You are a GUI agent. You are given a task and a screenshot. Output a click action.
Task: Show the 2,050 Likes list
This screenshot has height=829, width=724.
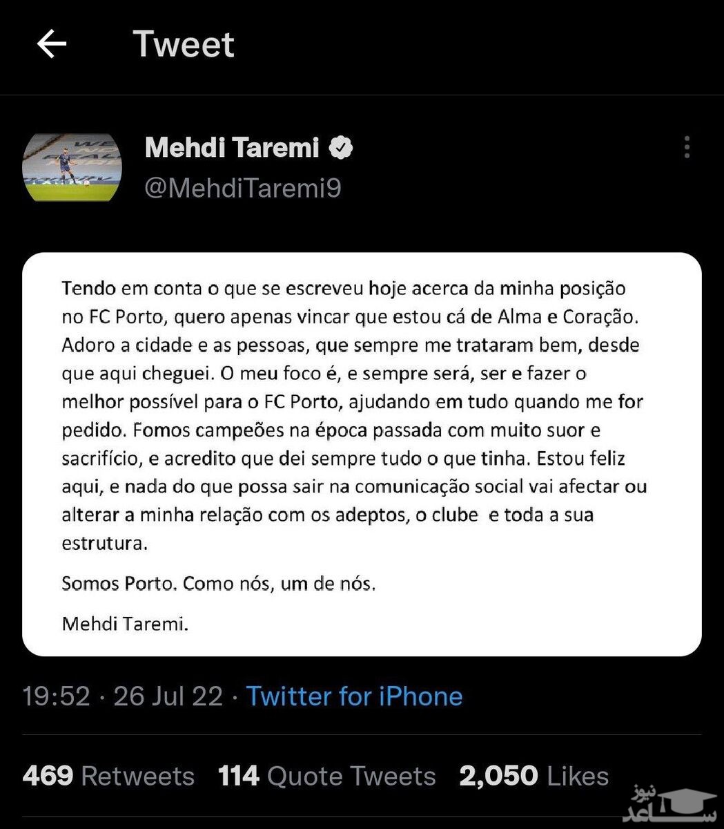(534, 776)
